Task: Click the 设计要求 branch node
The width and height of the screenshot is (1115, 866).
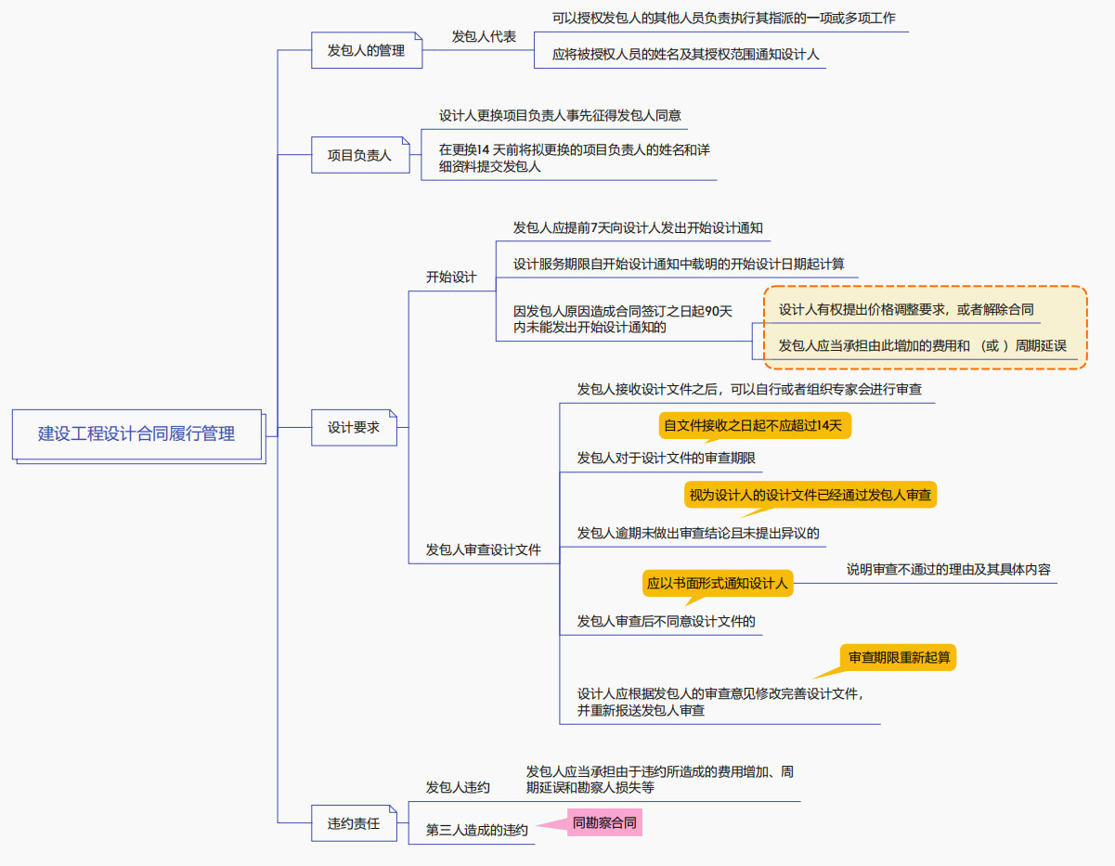Action: click(x=354, y=428)
